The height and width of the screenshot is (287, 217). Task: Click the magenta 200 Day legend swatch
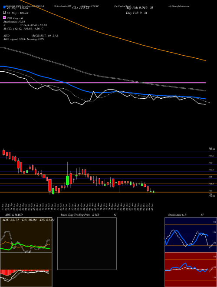(x=5, y=17)
